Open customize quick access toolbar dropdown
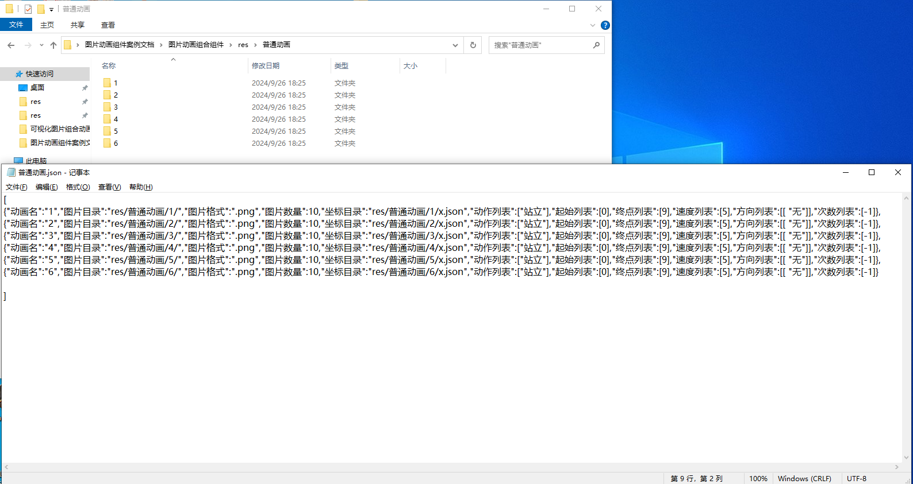Image resolution: width=913 pixels, height=484 pixels. pos(51,9)
